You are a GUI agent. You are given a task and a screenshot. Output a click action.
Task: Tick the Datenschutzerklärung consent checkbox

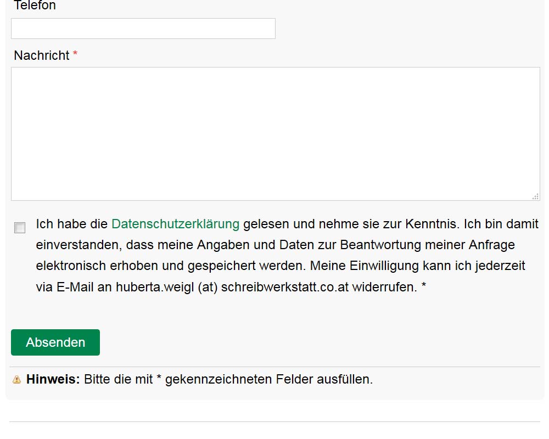[x=20, y=228]
